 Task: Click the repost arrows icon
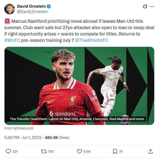(x=44, y=151)
